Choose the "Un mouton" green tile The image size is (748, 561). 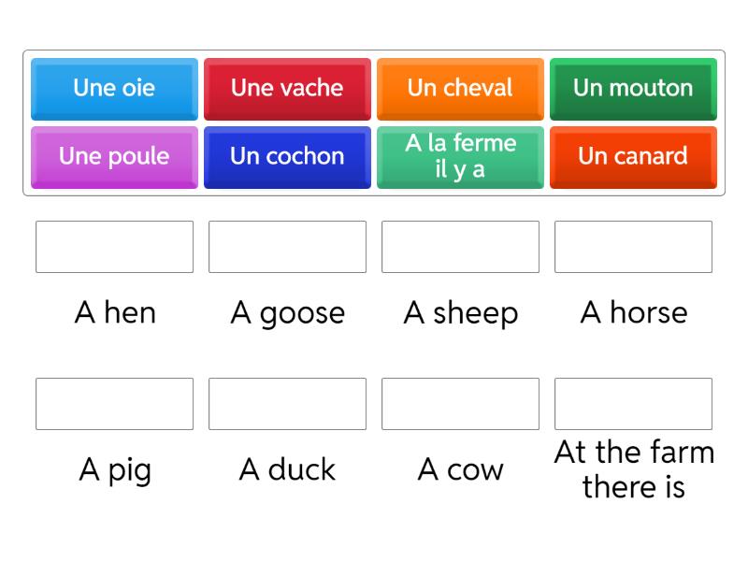tap(633, 89)
